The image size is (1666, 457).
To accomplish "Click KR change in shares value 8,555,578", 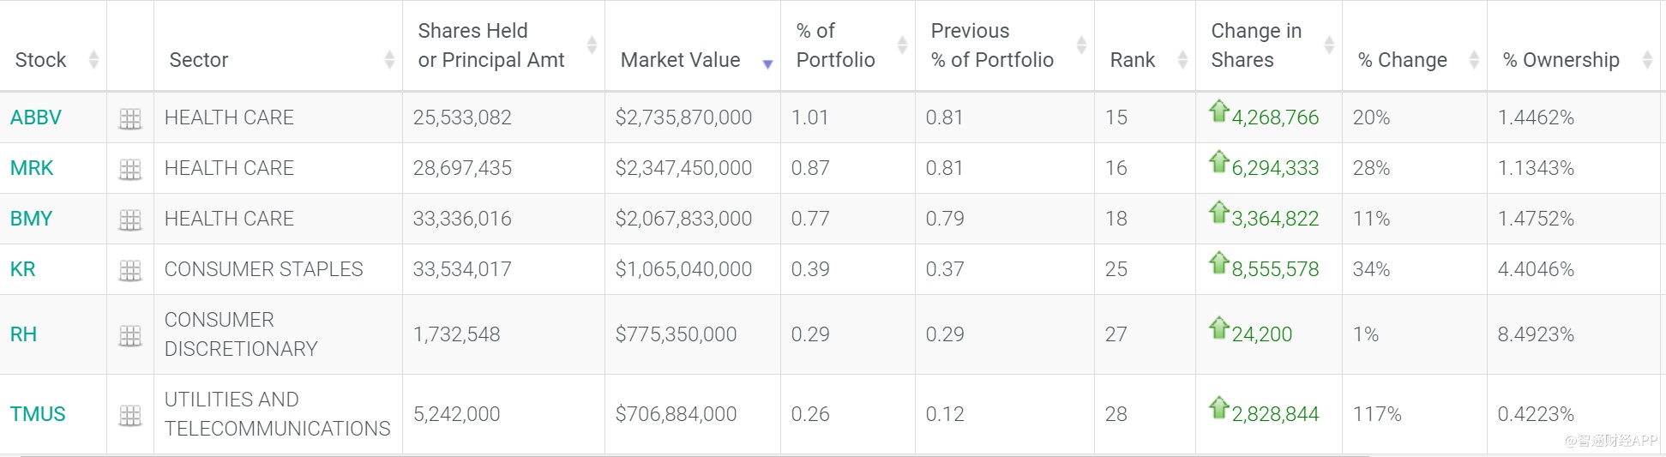I will [1275, 269].
